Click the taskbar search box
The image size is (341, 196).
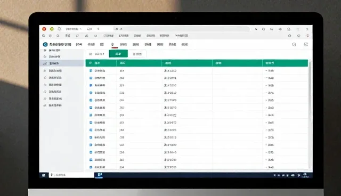pyautogui.click(x=71, y=175)
